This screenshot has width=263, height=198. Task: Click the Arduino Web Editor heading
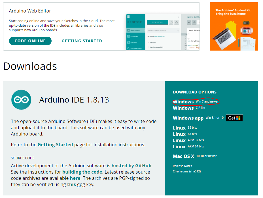pyautogui.click(x=30, y=11)
